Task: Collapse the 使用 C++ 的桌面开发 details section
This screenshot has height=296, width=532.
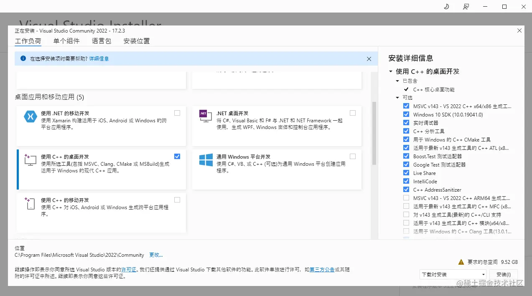Action: coord(390,71)
